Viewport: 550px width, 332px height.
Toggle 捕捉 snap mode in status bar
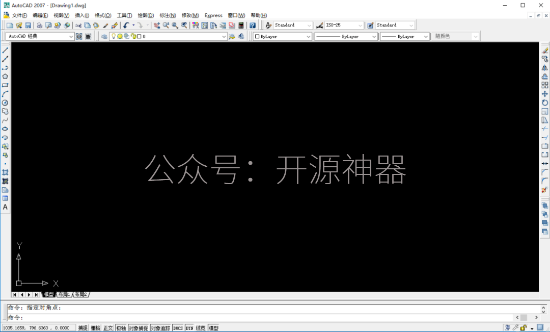(83, 328)
